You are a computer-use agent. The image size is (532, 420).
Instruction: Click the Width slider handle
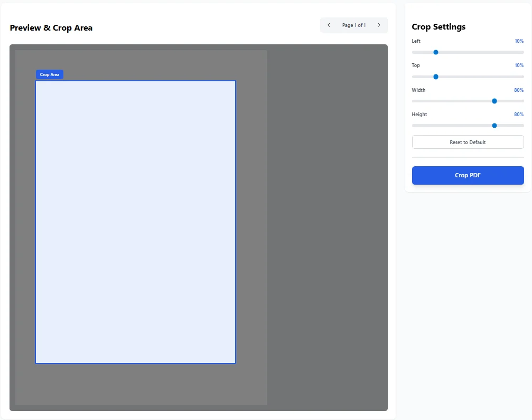click(494, 101)
